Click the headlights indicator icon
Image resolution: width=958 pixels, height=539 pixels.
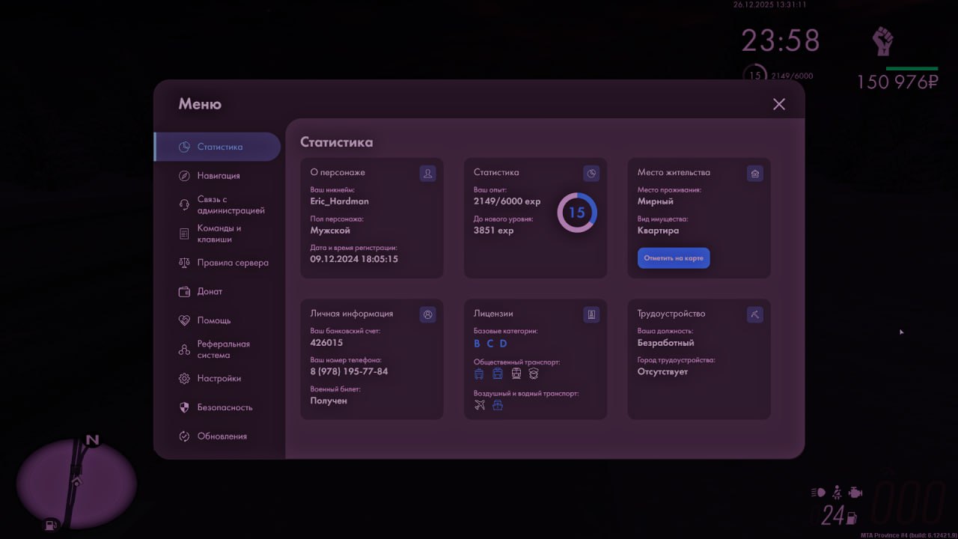[x=818, y=493]
